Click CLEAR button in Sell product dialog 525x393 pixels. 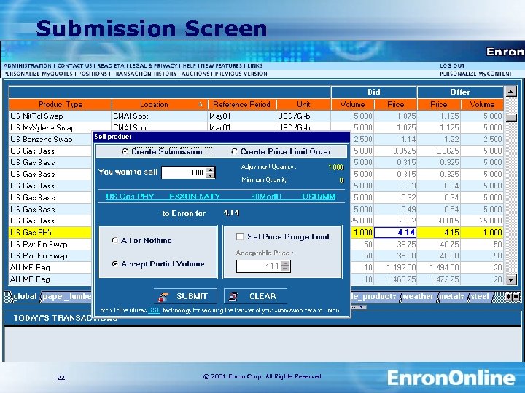coord(255,296)
